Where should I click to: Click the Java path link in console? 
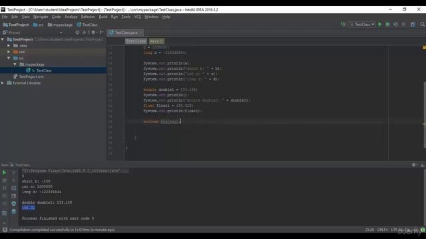click(75, 171)
